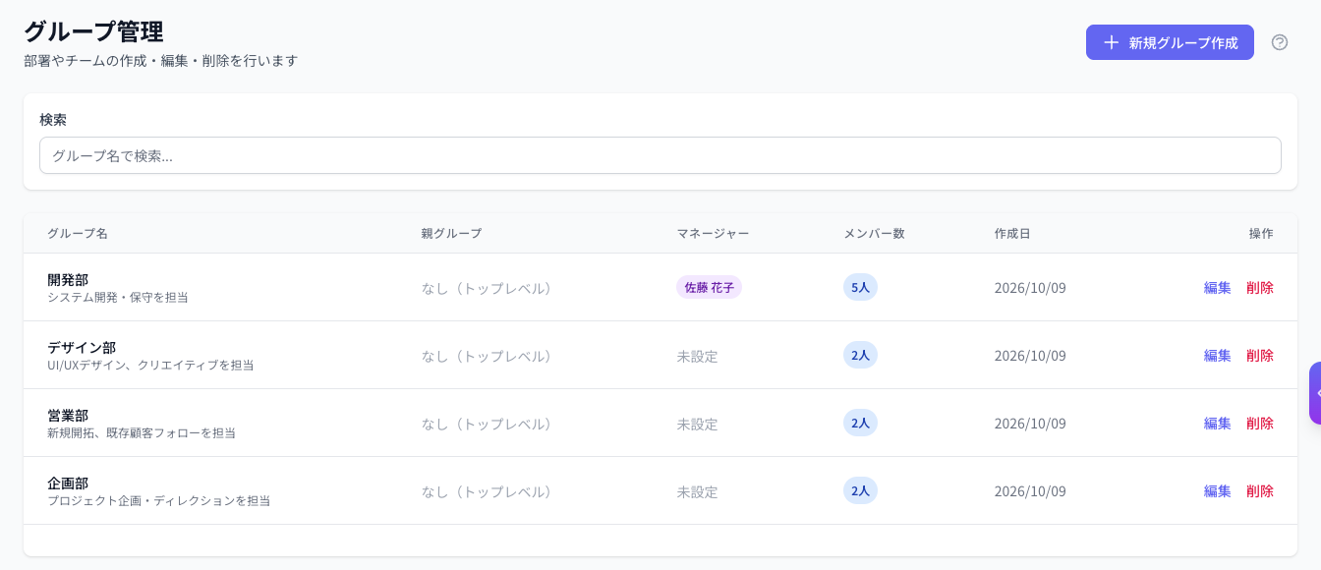Click the プロジェクト企画・ディレクションを担当 description
Screen dimensions: 1321x570
tap(159, 500)
